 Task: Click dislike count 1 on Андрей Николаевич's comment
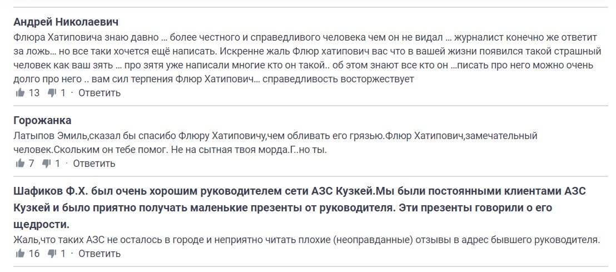[x=63, y=93]
